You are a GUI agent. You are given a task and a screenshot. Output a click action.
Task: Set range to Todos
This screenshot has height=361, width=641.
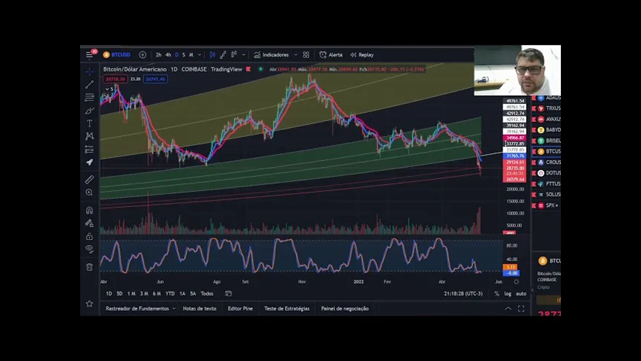point(207,293)
